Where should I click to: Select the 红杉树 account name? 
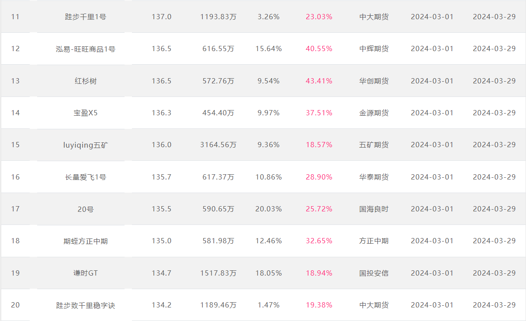85,81
